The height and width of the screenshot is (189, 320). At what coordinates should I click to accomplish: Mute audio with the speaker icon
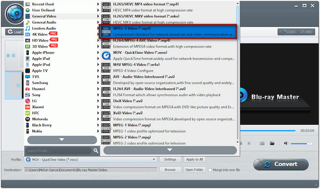pyautogui.click(x=286, y=143)
